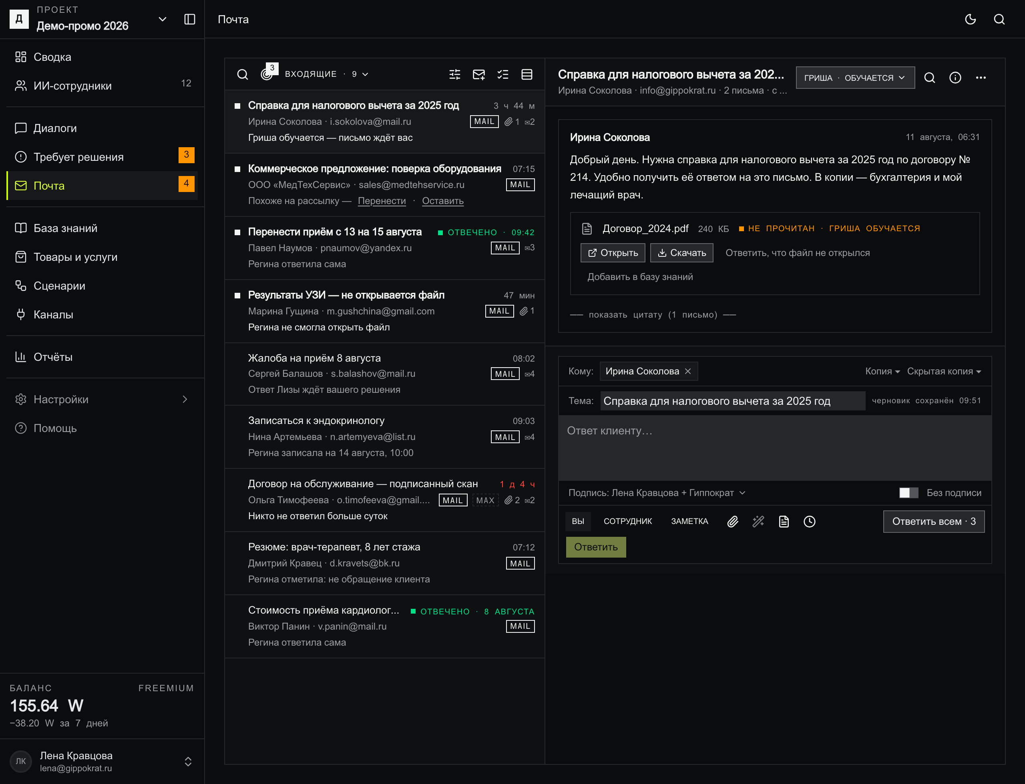Show quoted text (1 письмо)

point(653,314)
